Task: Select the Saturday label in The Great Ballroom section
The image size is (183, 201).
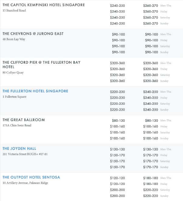Action: click(x=165, y=132)
